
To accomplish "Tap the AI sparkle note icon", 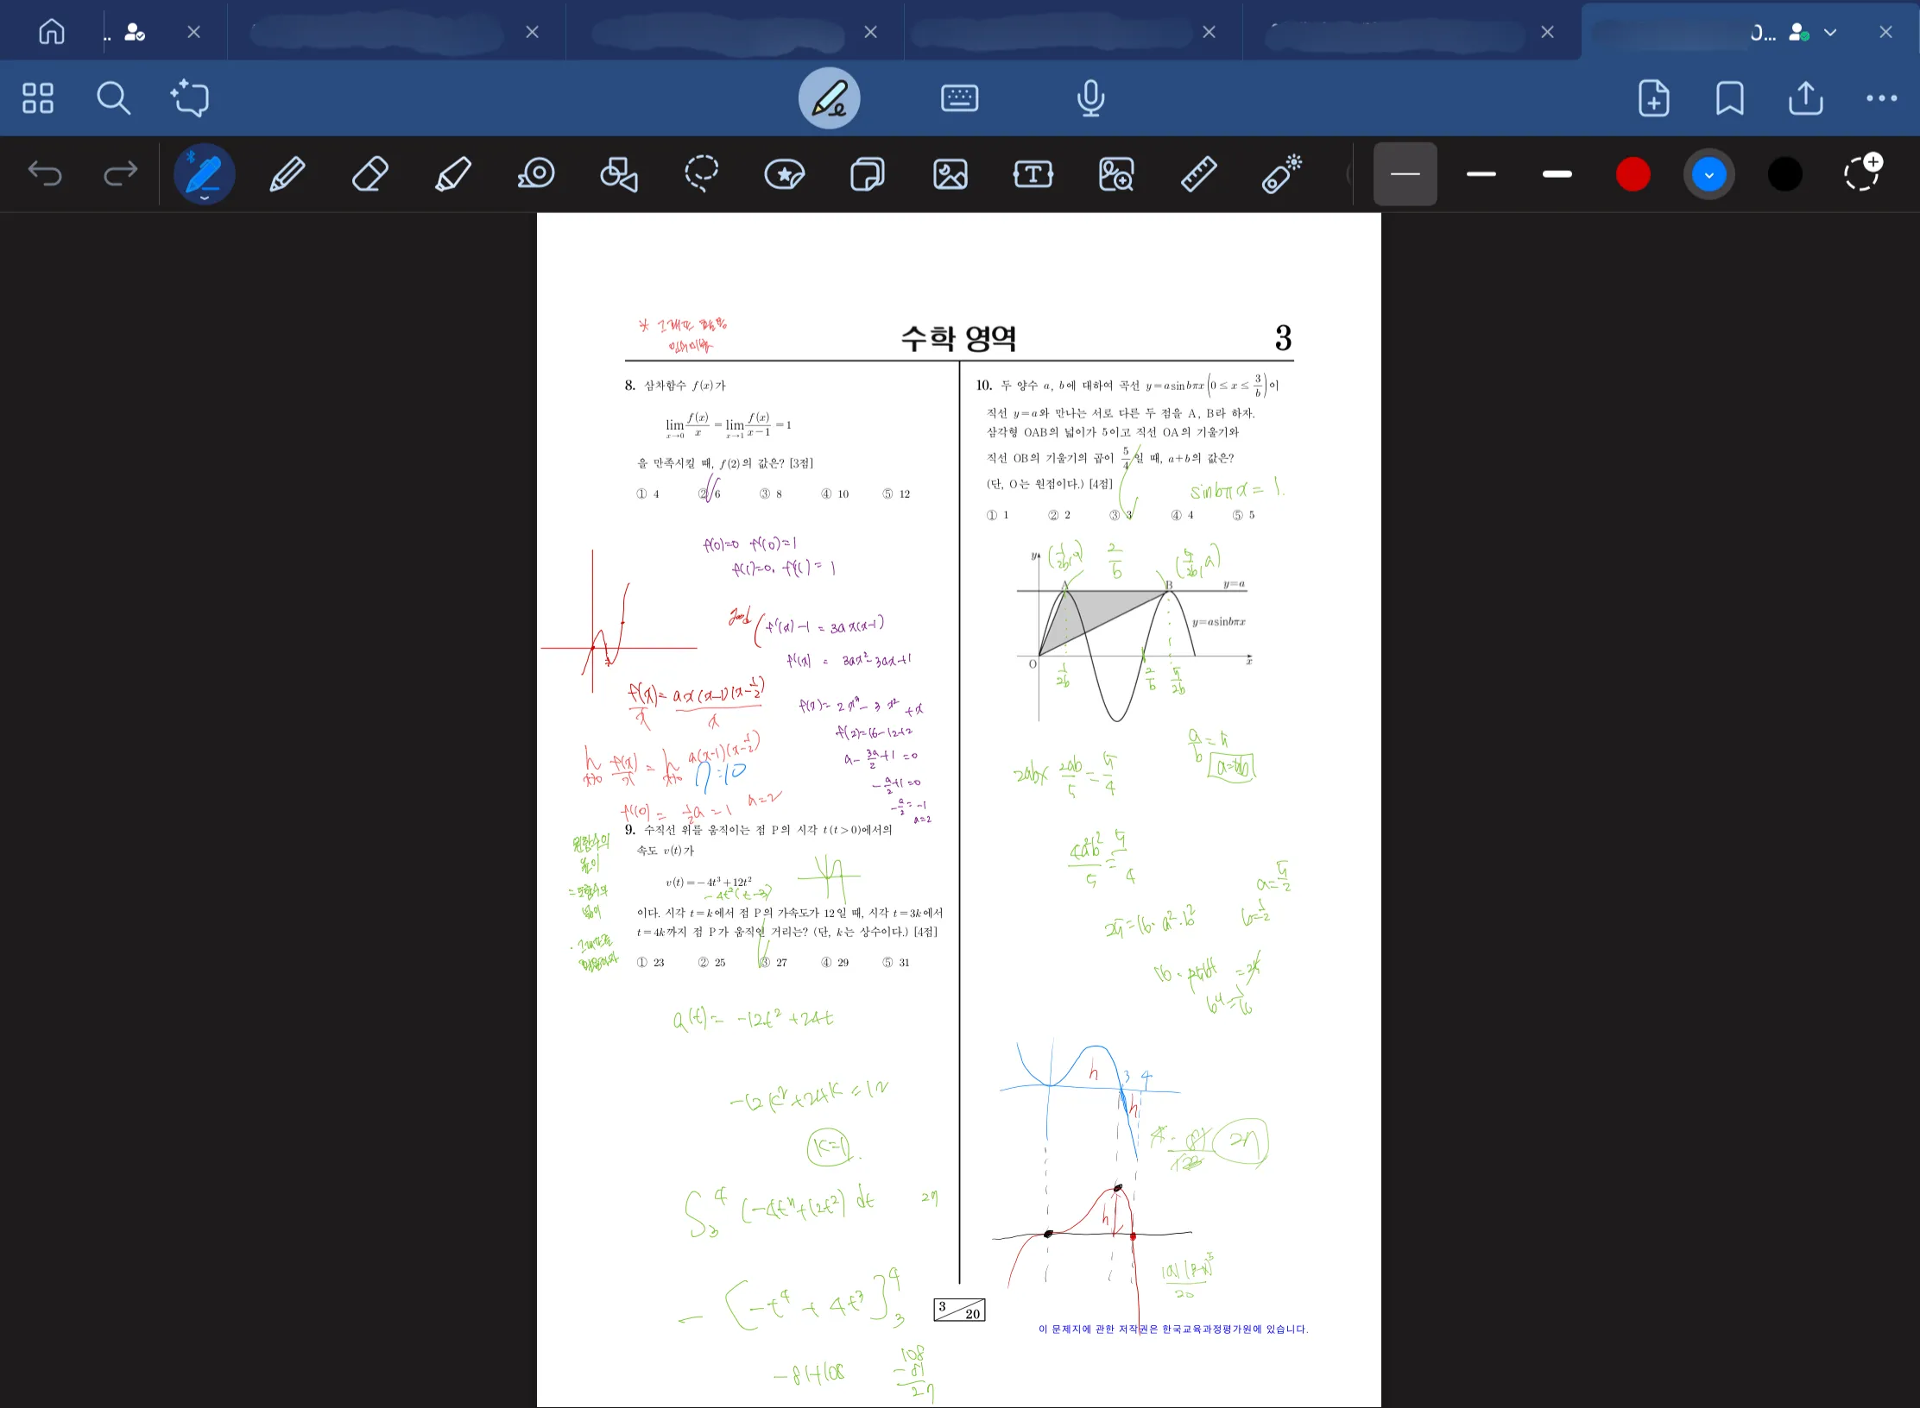I will pos(190,97).
